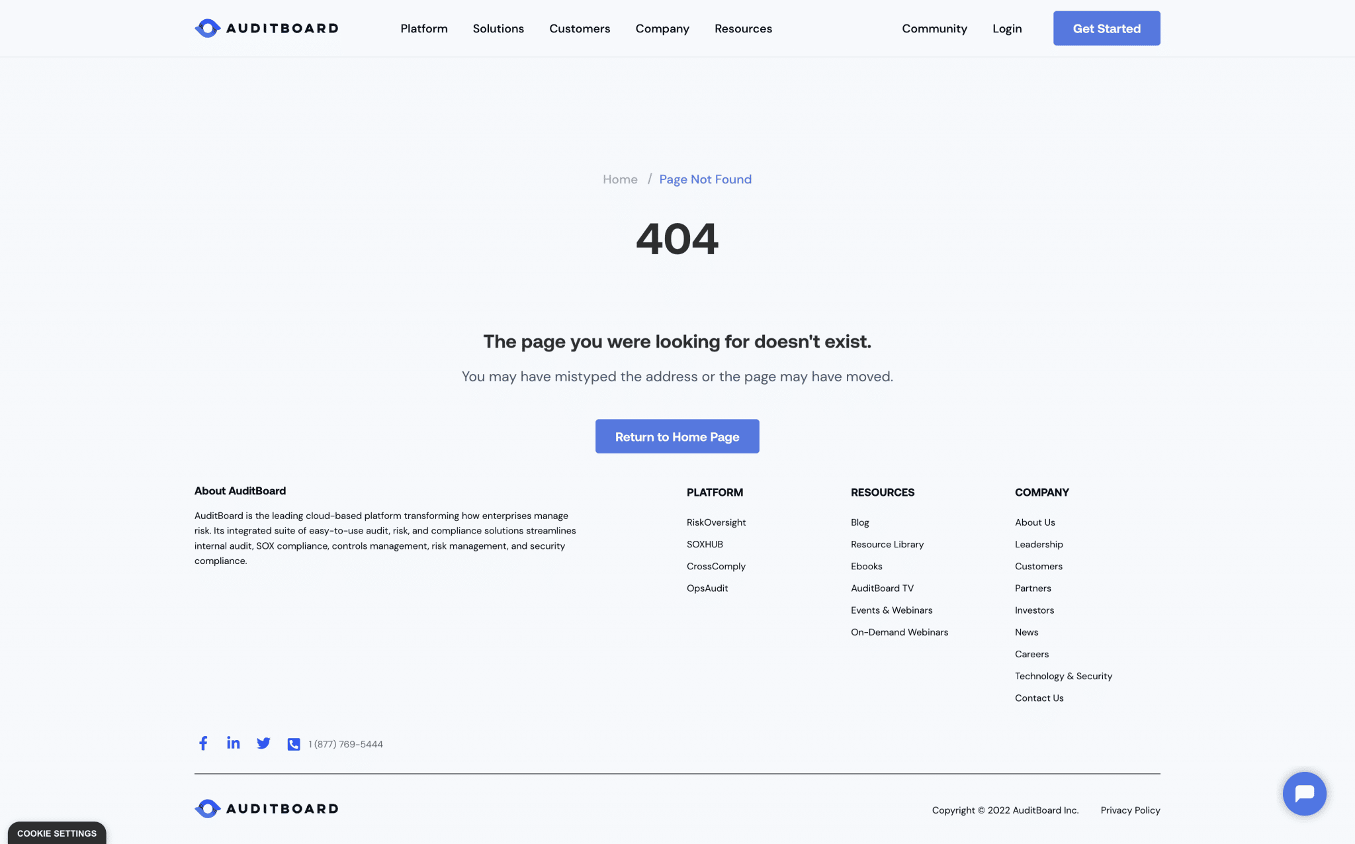Open the Privacy Policy link
Screen dimensions: 1355x844
point(1130,810)
